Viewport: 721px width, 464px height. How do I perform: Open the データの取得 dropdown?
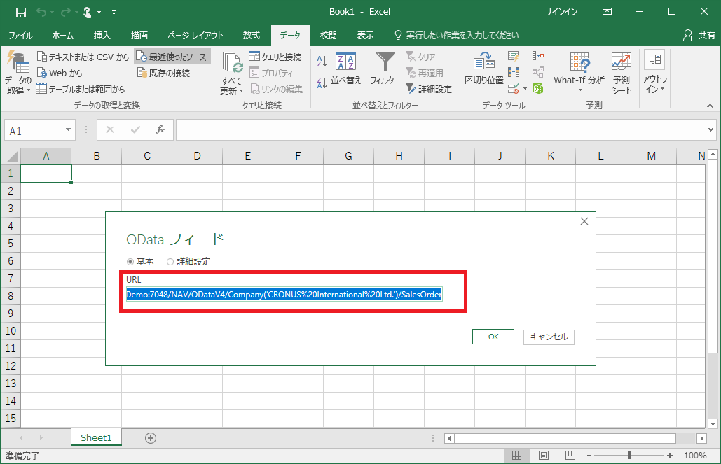point(18,73)
